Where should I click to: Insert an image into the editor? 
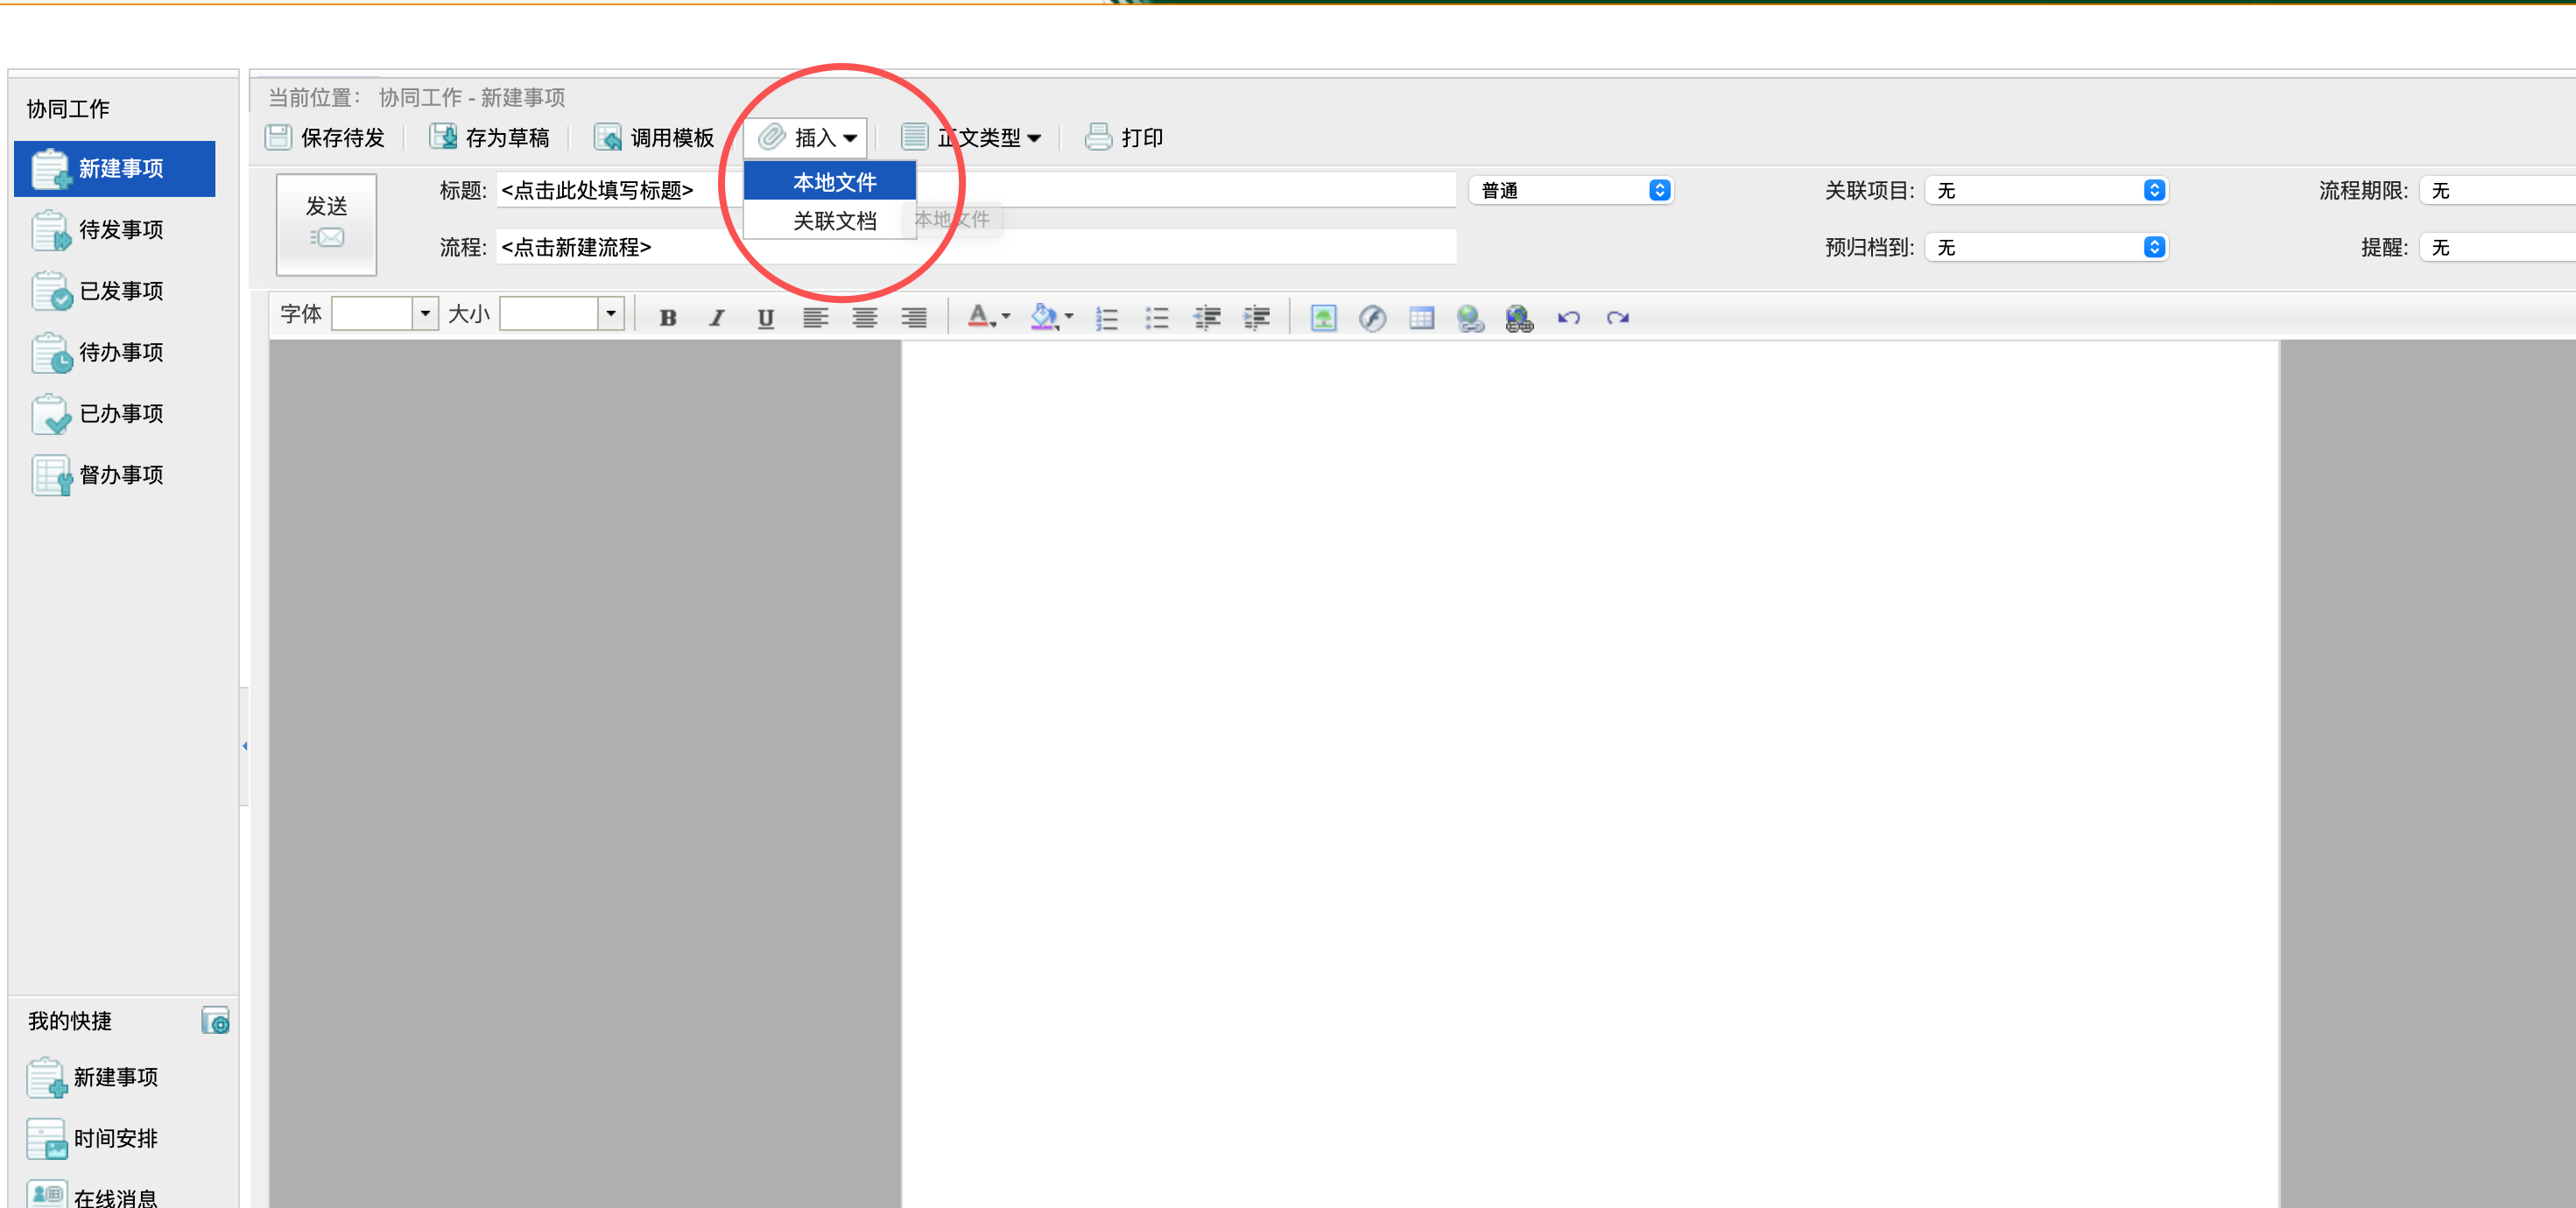coord(1323,318)
